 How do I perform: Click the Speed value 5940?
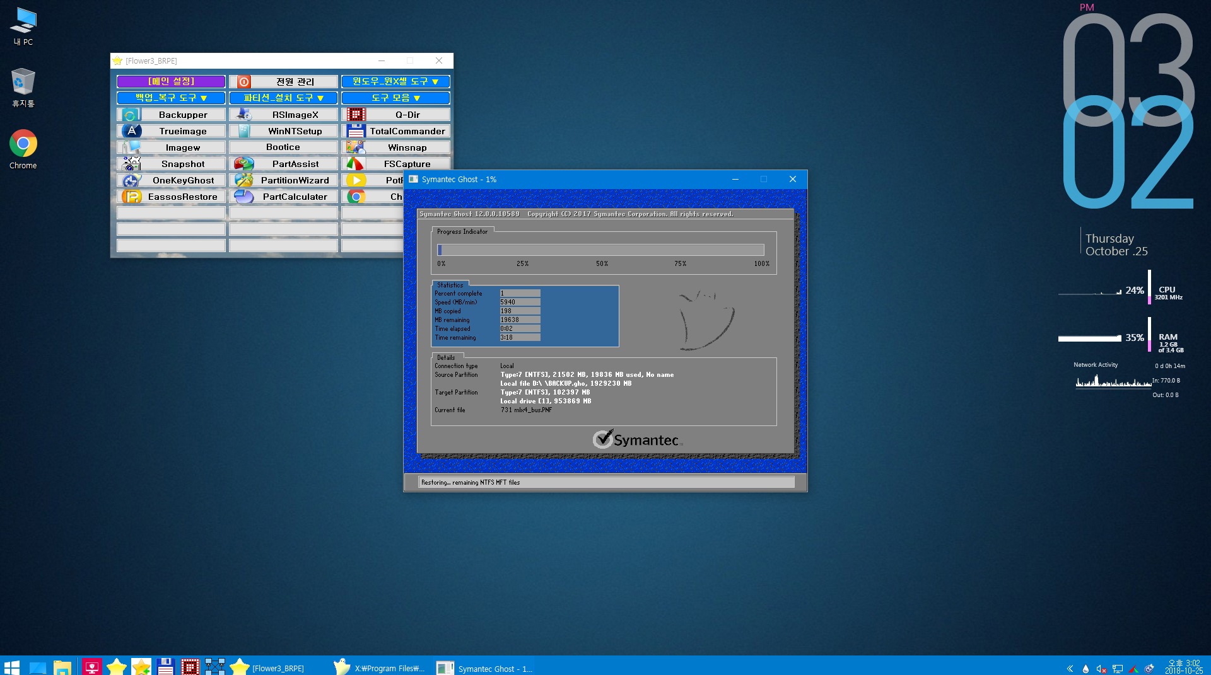point(520,303)
